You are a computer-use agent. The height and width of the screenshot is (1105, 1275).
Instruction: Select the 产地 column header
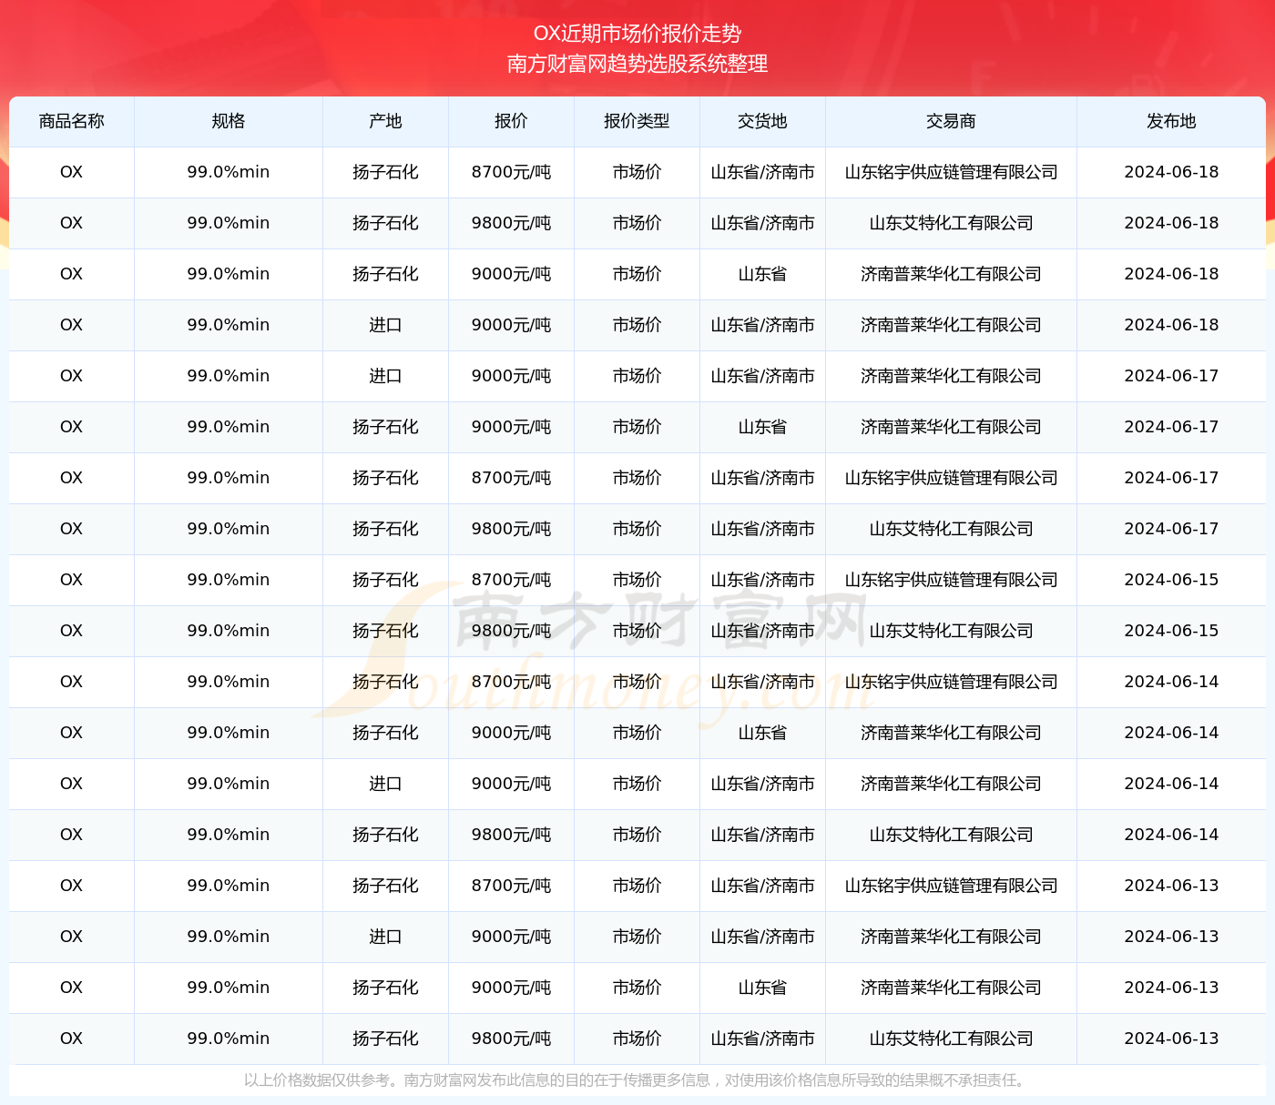(x=385, y=121)
